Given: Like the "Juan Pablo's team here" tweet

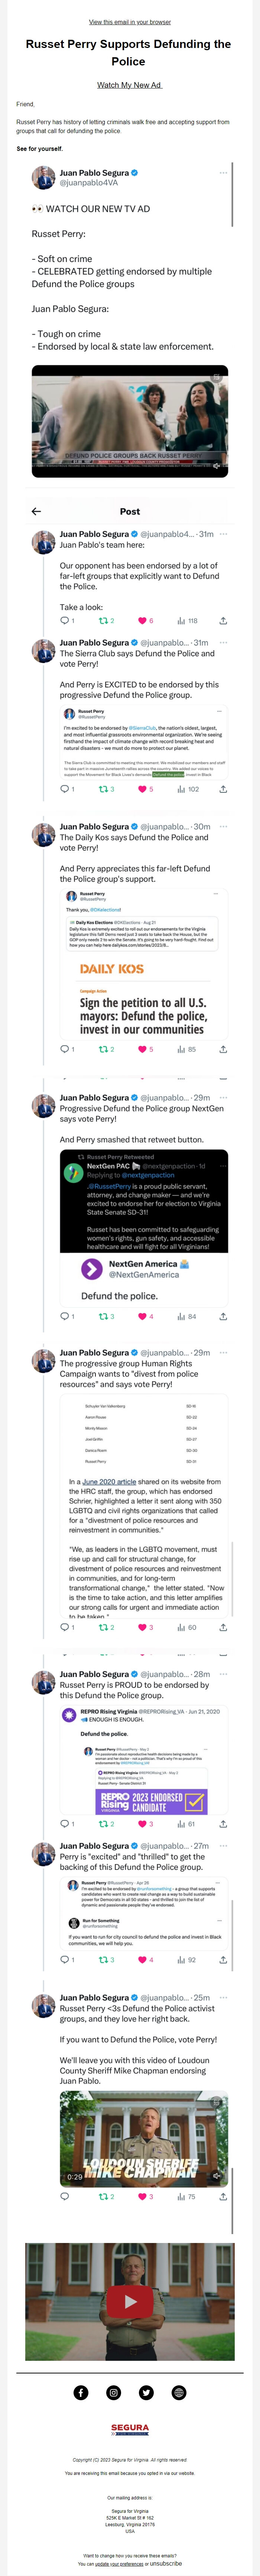Looking at the screenshot, I should (x=144, y=621).
